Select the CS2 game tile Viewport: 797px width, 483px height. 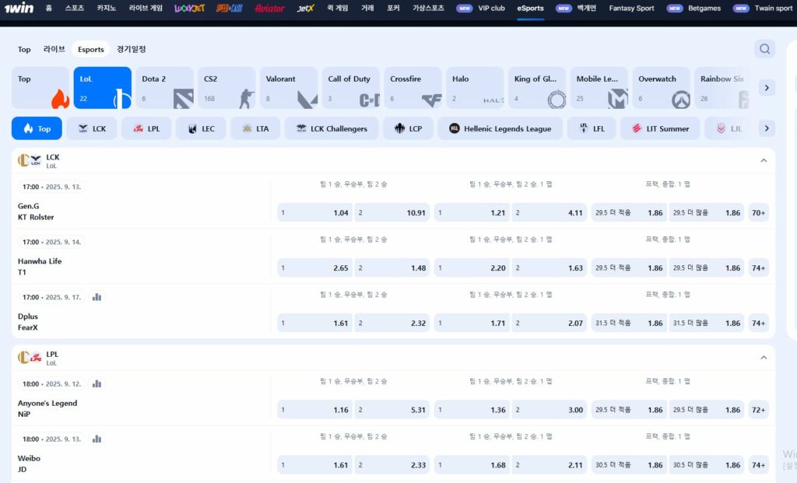pyautogui.click(x=226, y=88)
